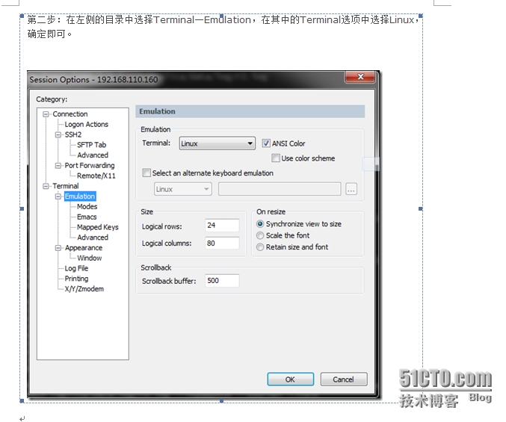
Task: Collapse the Appearance tree node
Action: click(x=58, y=248)
